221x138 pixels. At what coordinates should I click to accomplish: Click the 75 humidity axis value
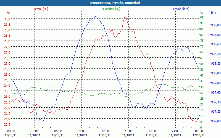click(x=202, y=41)
